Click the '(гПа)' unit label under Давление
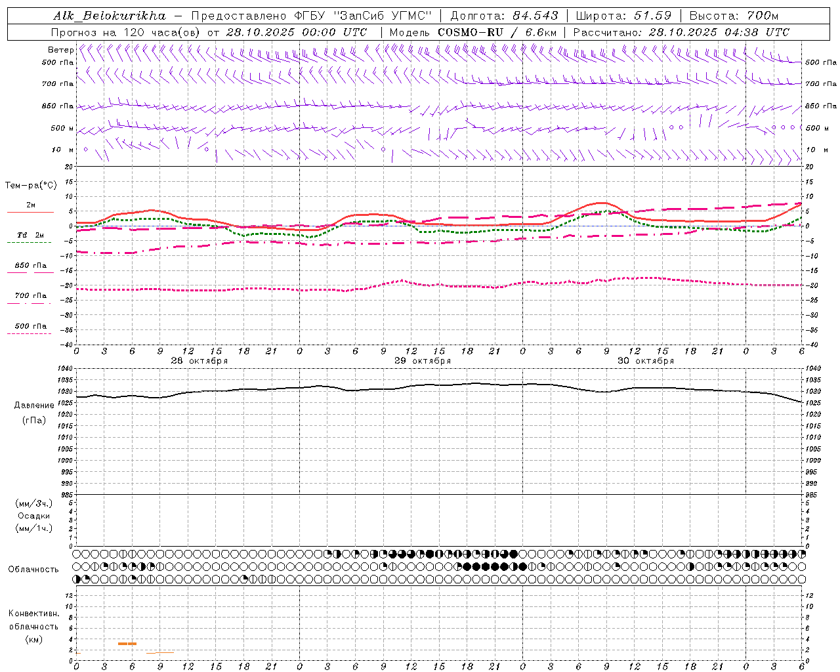The image size is (840, 672). pyautogui.click(x=34, y=420)
